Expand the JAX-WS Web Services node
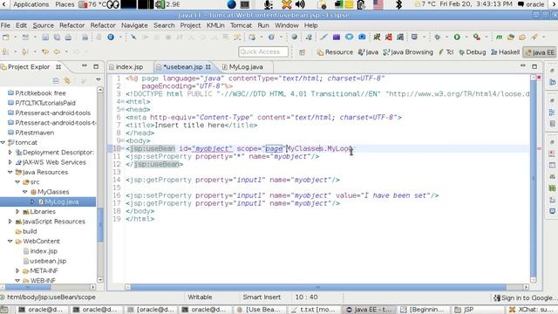The height and width of the screenshot is (314, 558). 10,162
